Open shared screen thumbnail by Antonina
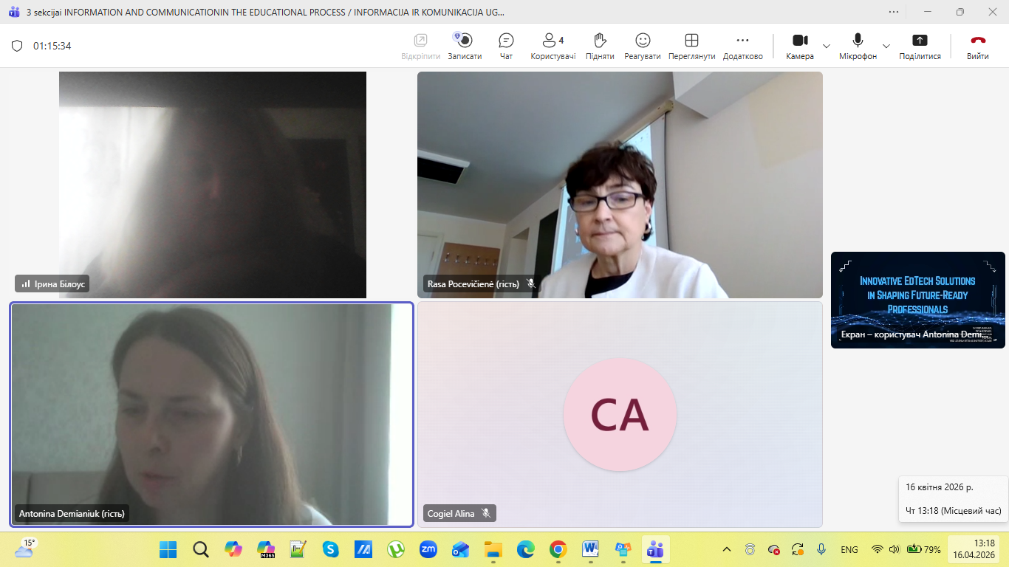 [917, 300]
